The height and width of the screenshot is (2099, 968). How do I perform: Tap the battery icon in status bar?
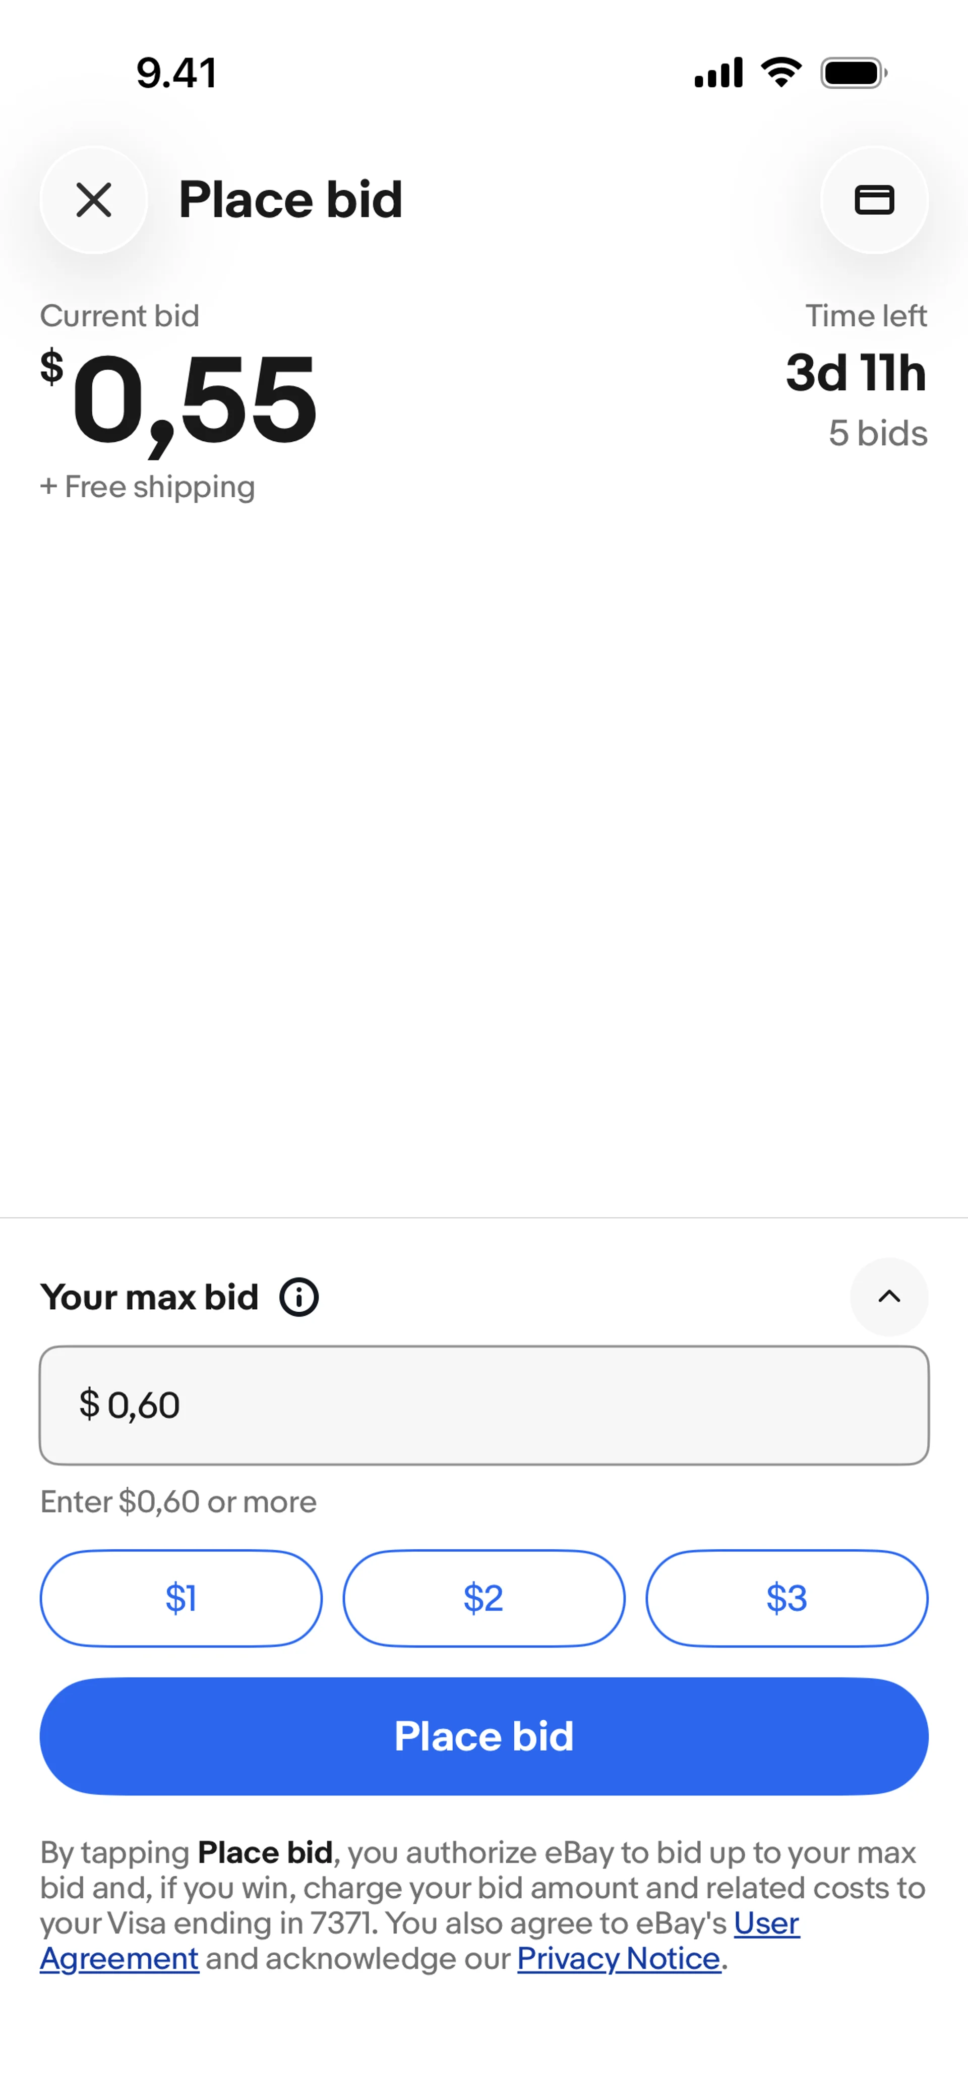(853, 73)
